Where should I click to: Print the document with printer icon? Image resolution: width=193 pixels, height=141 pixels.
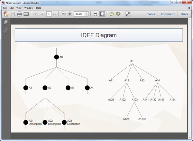19,14
